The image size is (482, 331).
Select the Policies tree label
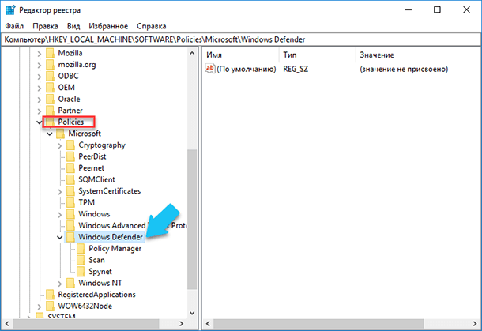pos(70,122)
